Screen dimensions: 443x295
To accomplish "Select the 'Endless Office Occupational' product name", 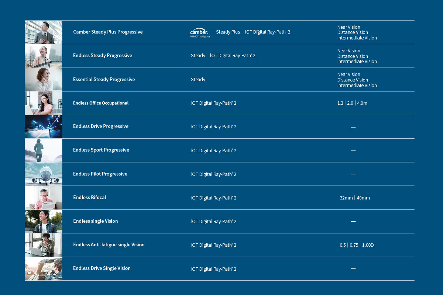I will 101,103.
